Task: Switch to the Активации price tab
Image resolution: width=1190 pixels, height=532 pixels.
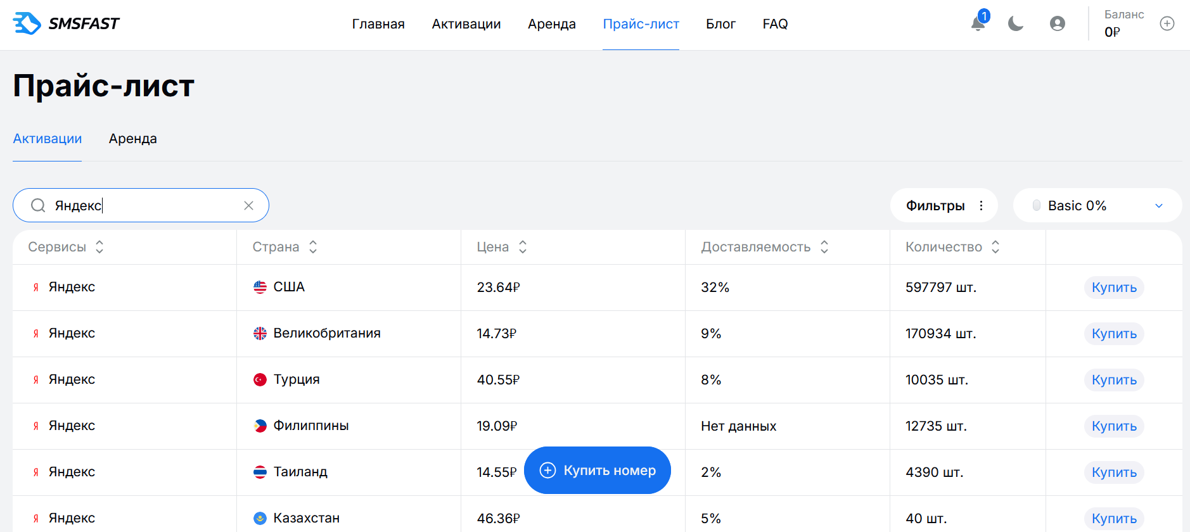Action: (x=48, y=139)
